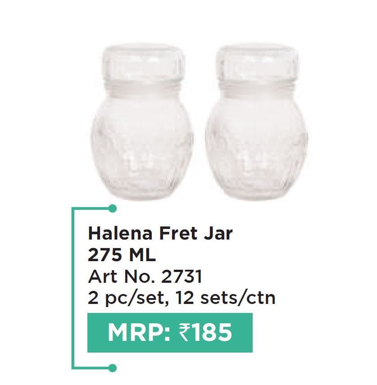The width and height of the screenshot is (377, 385).
Task: Click the left glass jar image
Action: 142,122
